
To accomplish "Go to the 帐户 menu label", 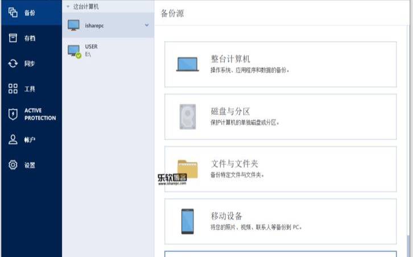I will (30, 140).
